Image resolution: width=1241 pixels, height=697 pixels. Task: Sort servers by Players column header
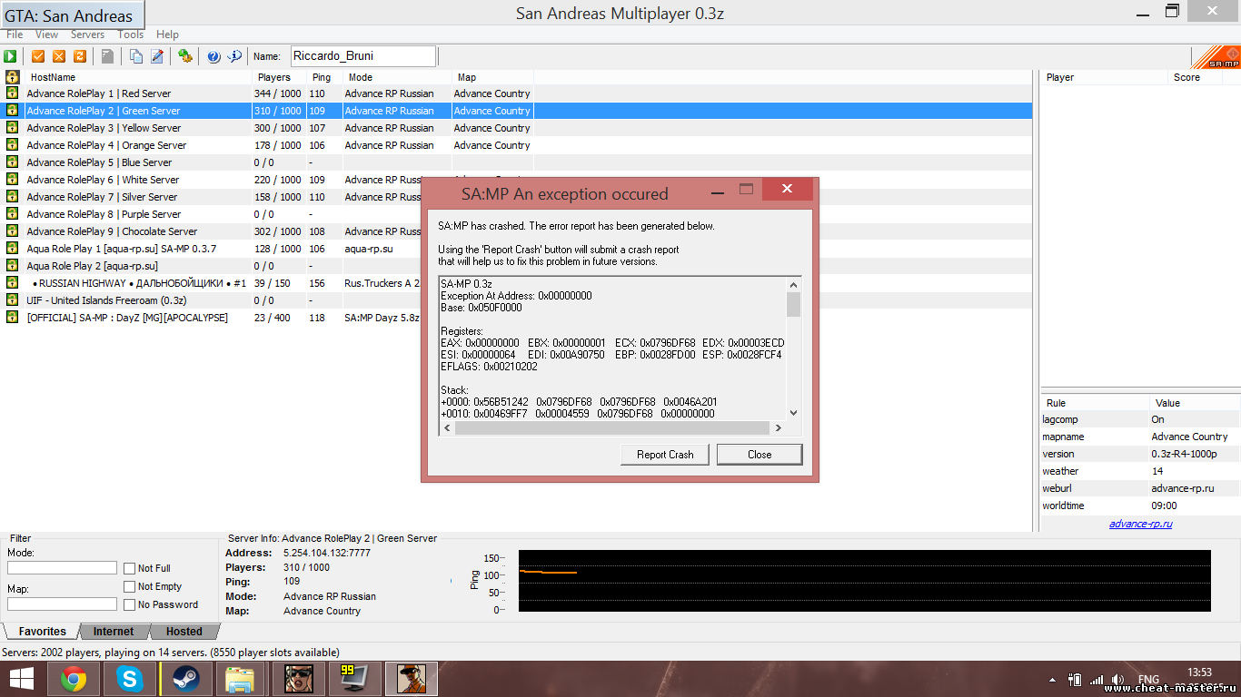[280, 77]
